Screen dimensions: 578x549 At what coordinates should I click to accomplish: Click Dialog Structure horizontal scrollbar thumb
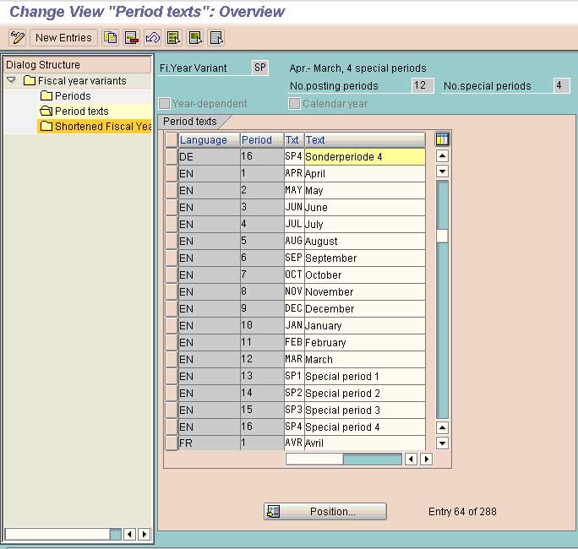pos(57,535)
